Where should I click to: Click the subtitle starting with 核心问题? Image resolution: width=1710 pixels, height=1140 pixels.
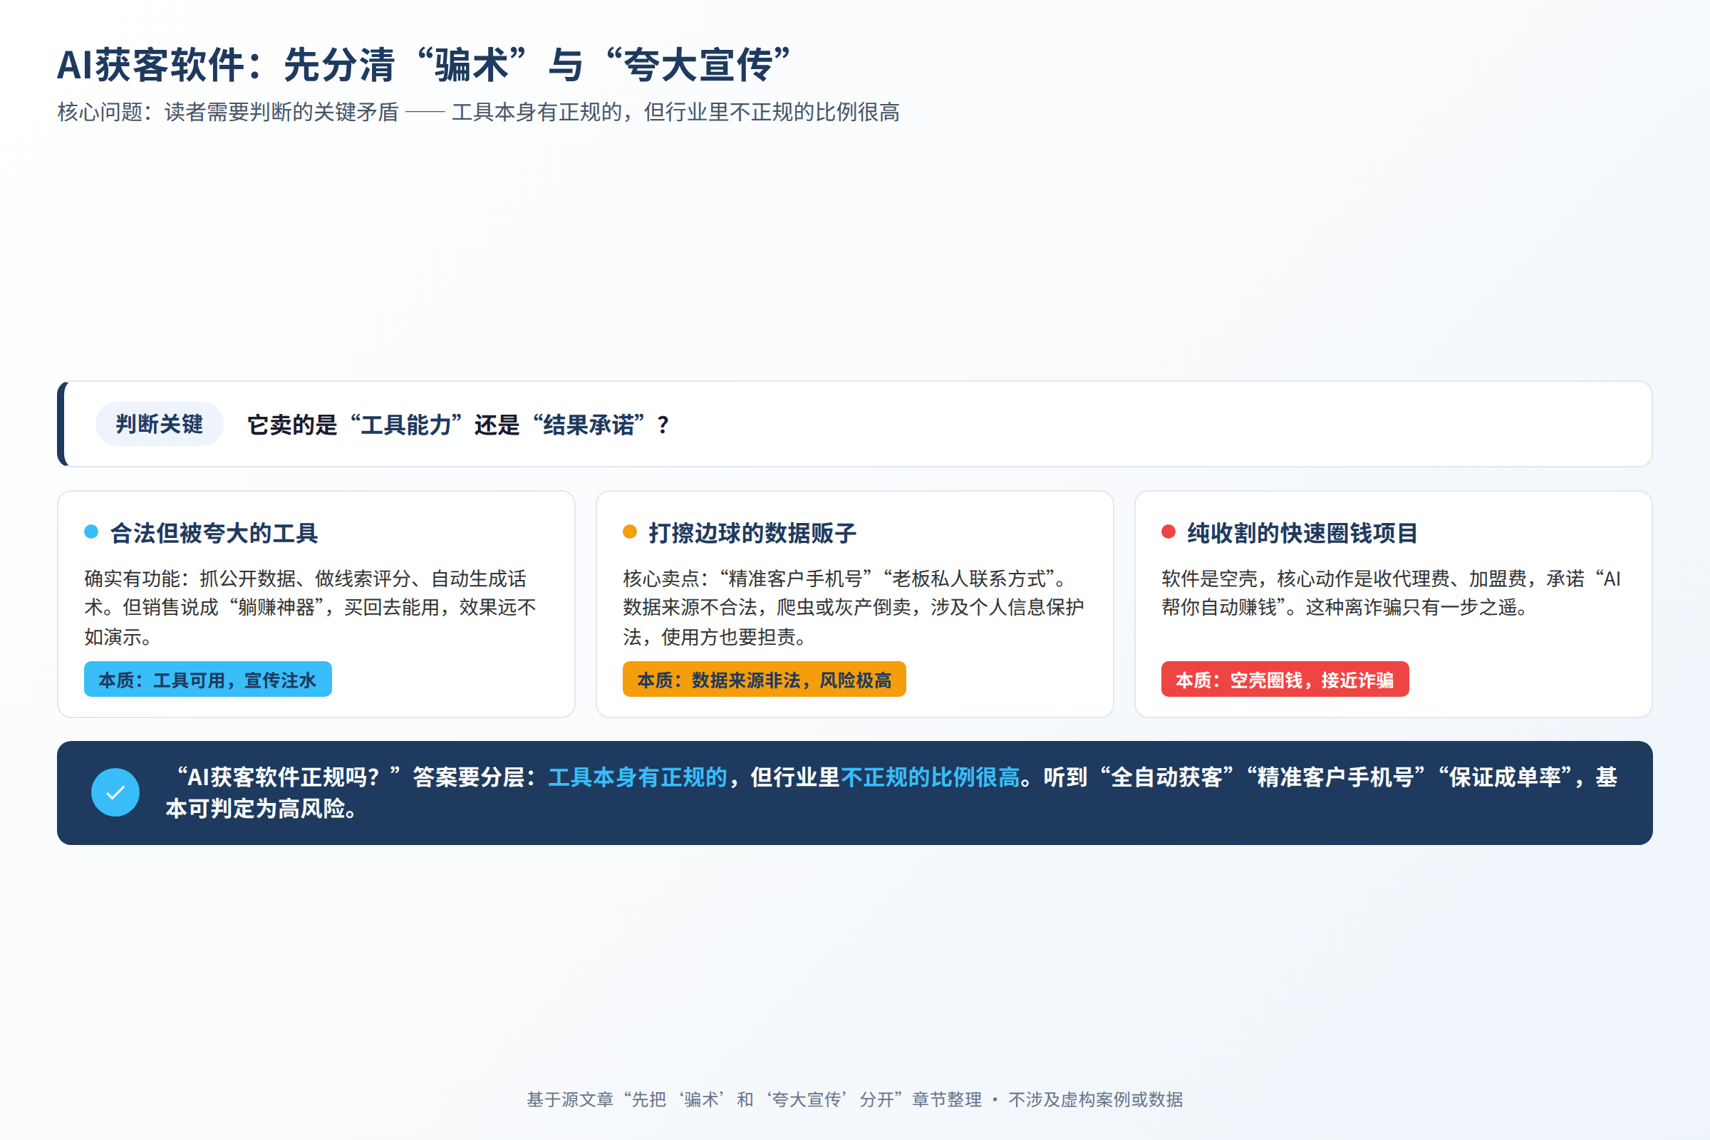coord(478,112)
